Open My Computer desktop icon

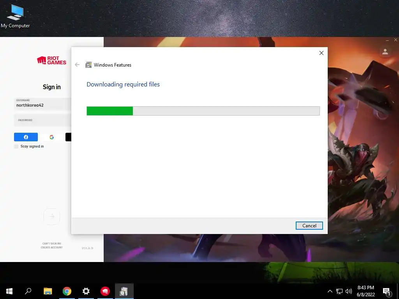15,16
